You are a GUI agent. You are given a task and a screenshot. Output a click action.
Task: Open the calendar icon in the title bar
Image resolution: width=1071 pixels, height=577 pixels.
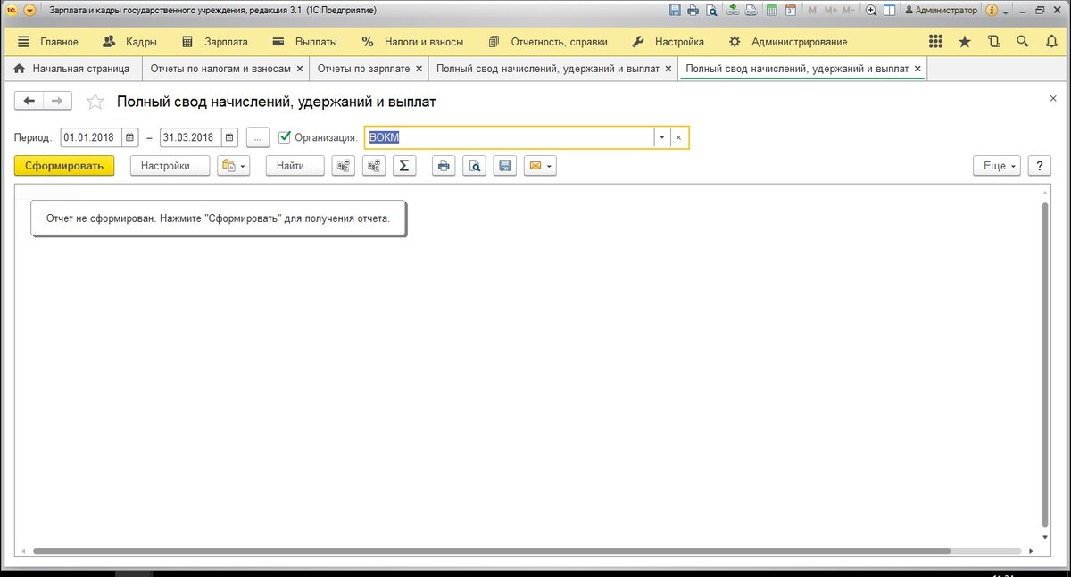coord(790,11)
